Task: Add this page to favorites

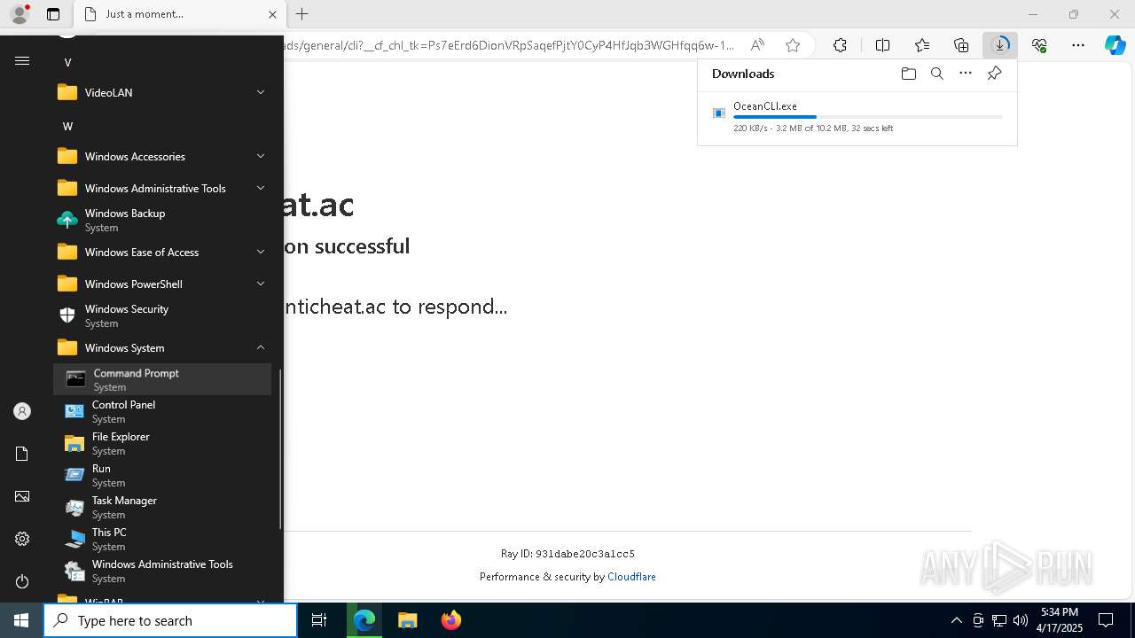Action: (793, 45)
